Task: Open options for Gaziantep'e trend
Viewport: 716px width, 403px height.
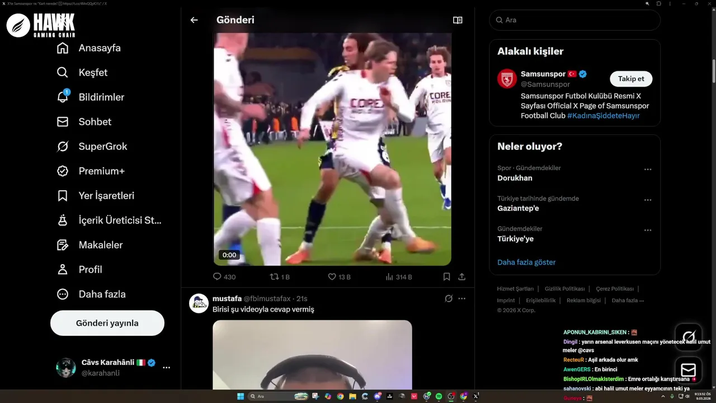Action: click(x=648, y=200)
